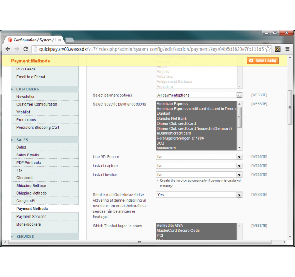
Task: Open PDF Print-outs settings
Action: pyautogui.click(x=28, y=163)
